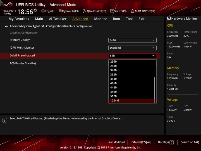
Task: Open the My Favorites tab
Action: click(x=19, y=19)
